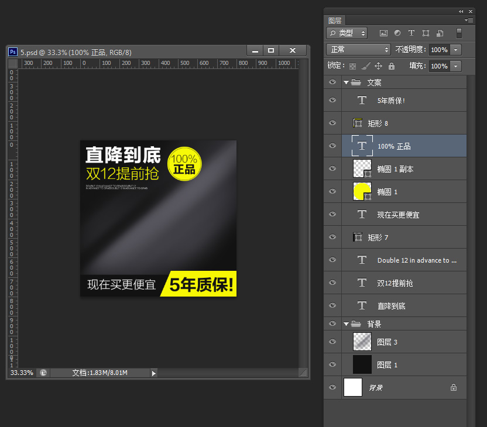487x427 pixels.
Task: Click the lock icon on 背景 layer
Action: 454,387
